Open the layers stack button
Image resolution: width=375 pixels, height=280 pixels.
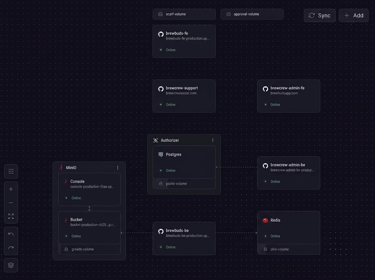[11, 265]
